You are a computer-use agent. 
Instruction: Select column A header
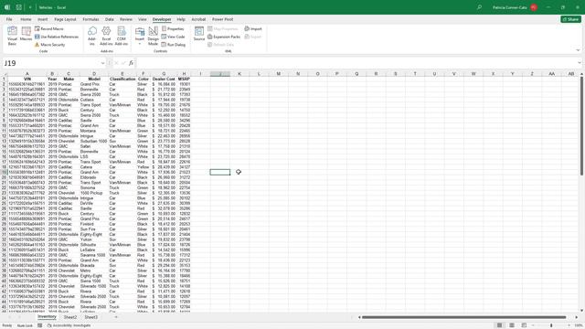coord(27,74)
